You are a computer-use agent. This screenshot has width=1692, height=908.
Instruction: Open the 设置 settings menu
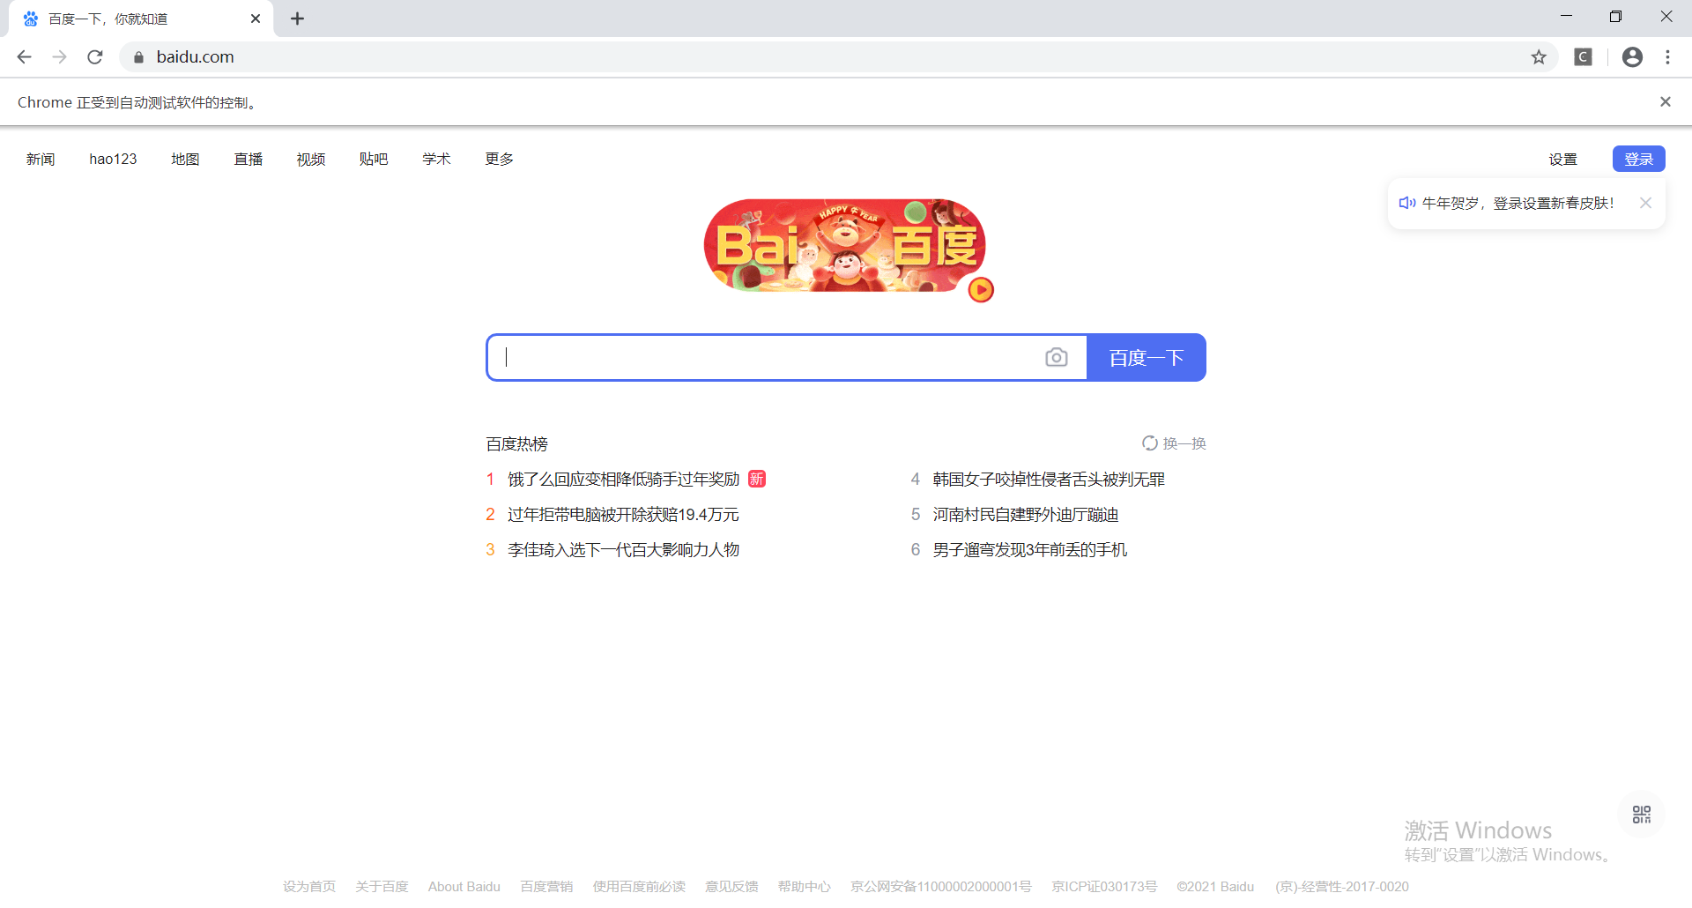point(1563,160)
